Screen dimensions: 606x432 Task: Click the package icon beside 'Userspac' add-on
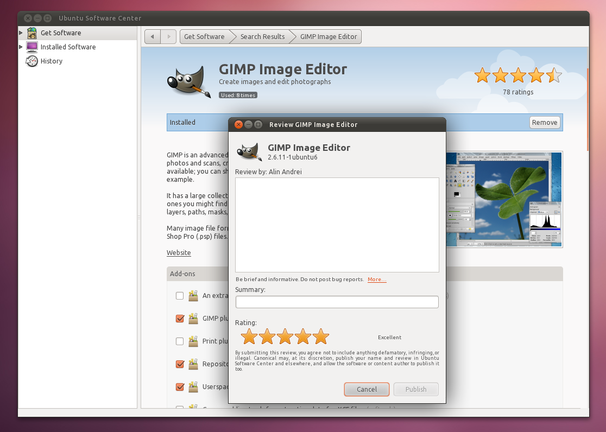[x=193, y=387]
